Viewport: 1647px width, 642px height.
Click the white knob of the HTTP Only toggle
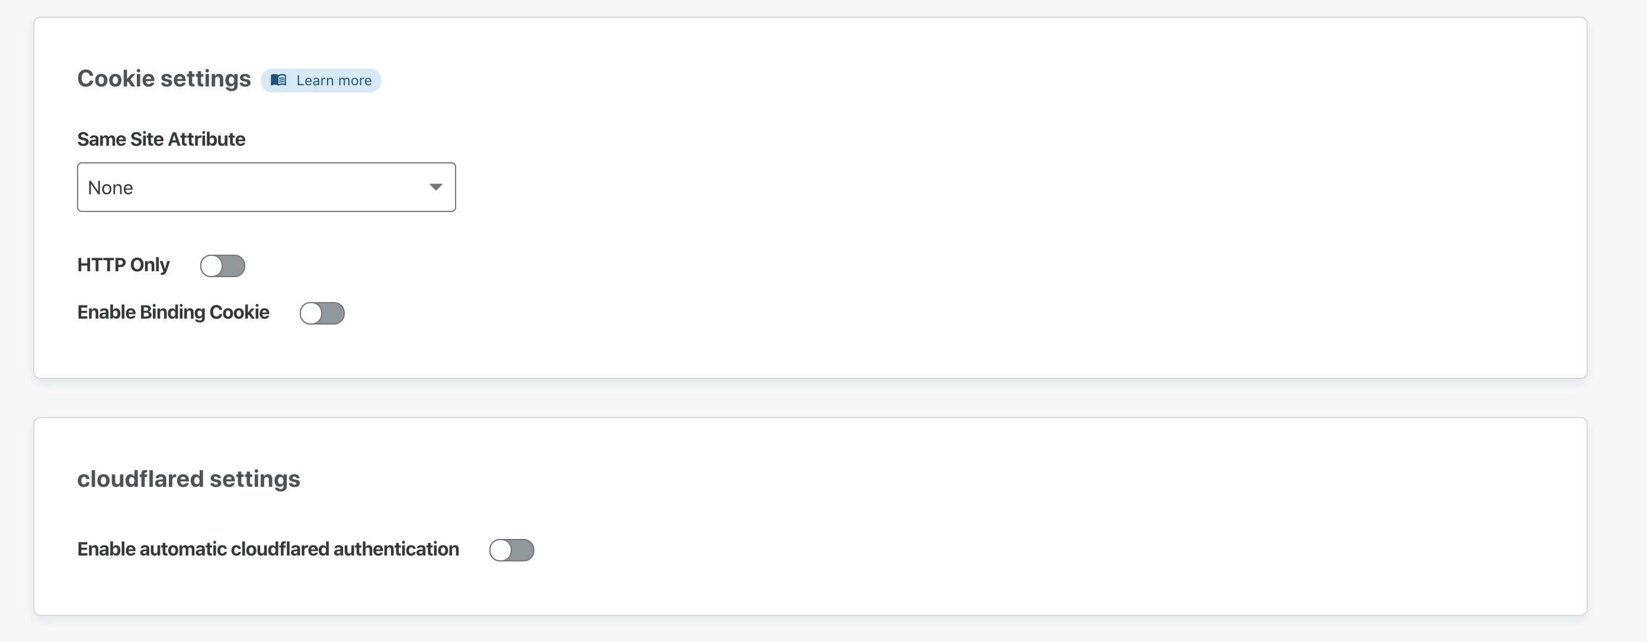pos(212,266)
